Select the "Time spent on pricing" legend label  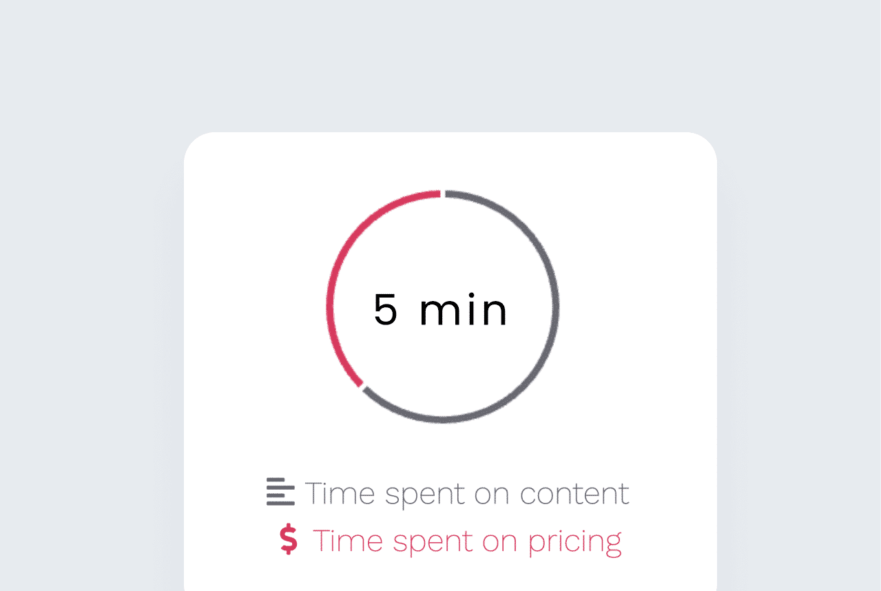coord(467,541)
